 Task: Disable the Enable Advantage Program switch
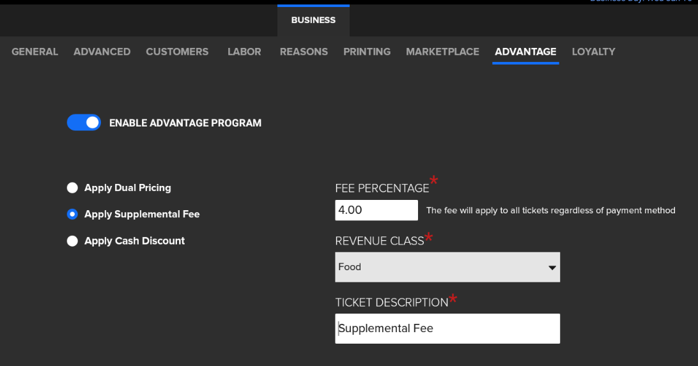point(84,123)
